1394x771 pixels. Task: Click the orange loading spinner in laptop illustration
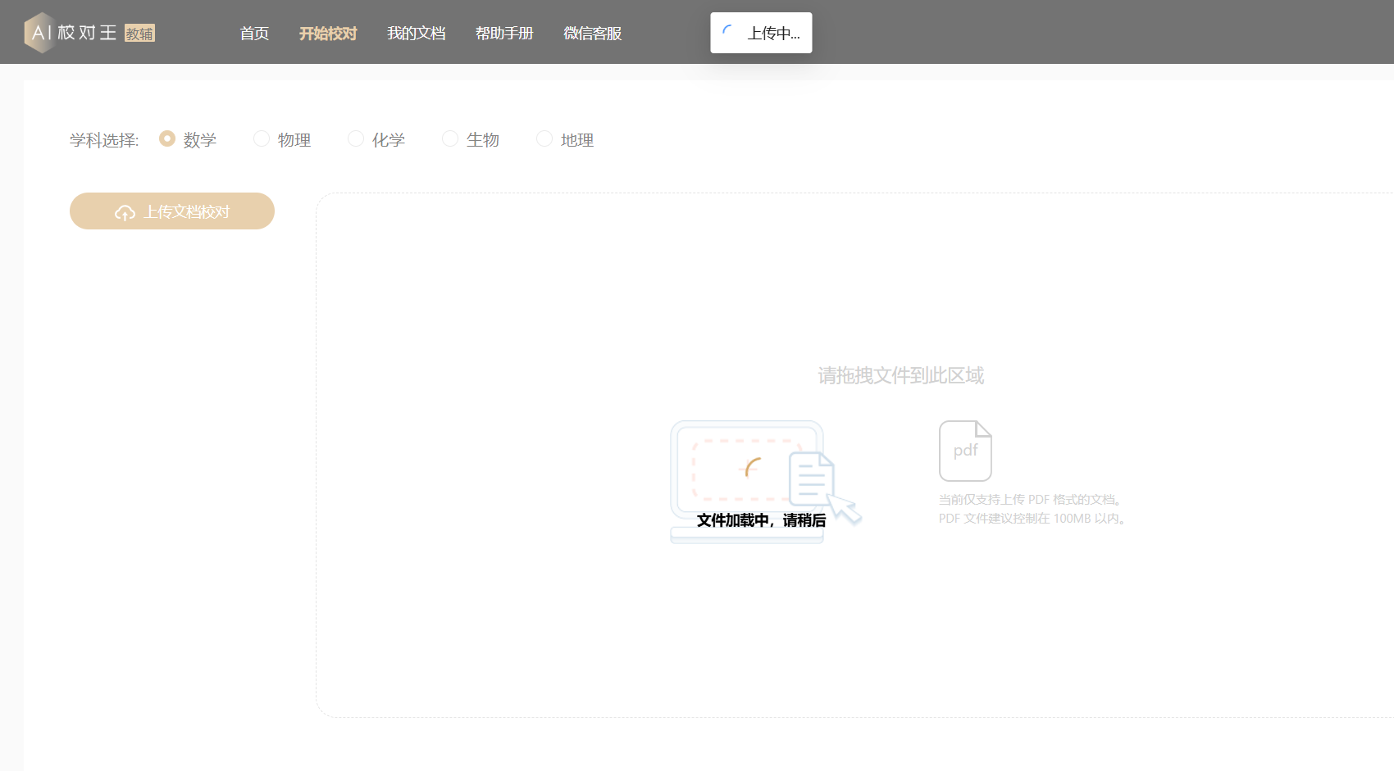pos(752,468)
